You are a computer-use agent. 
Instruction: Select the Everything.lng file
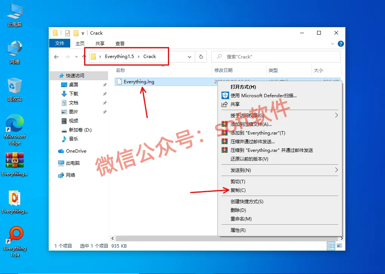[x=139, y=82]
